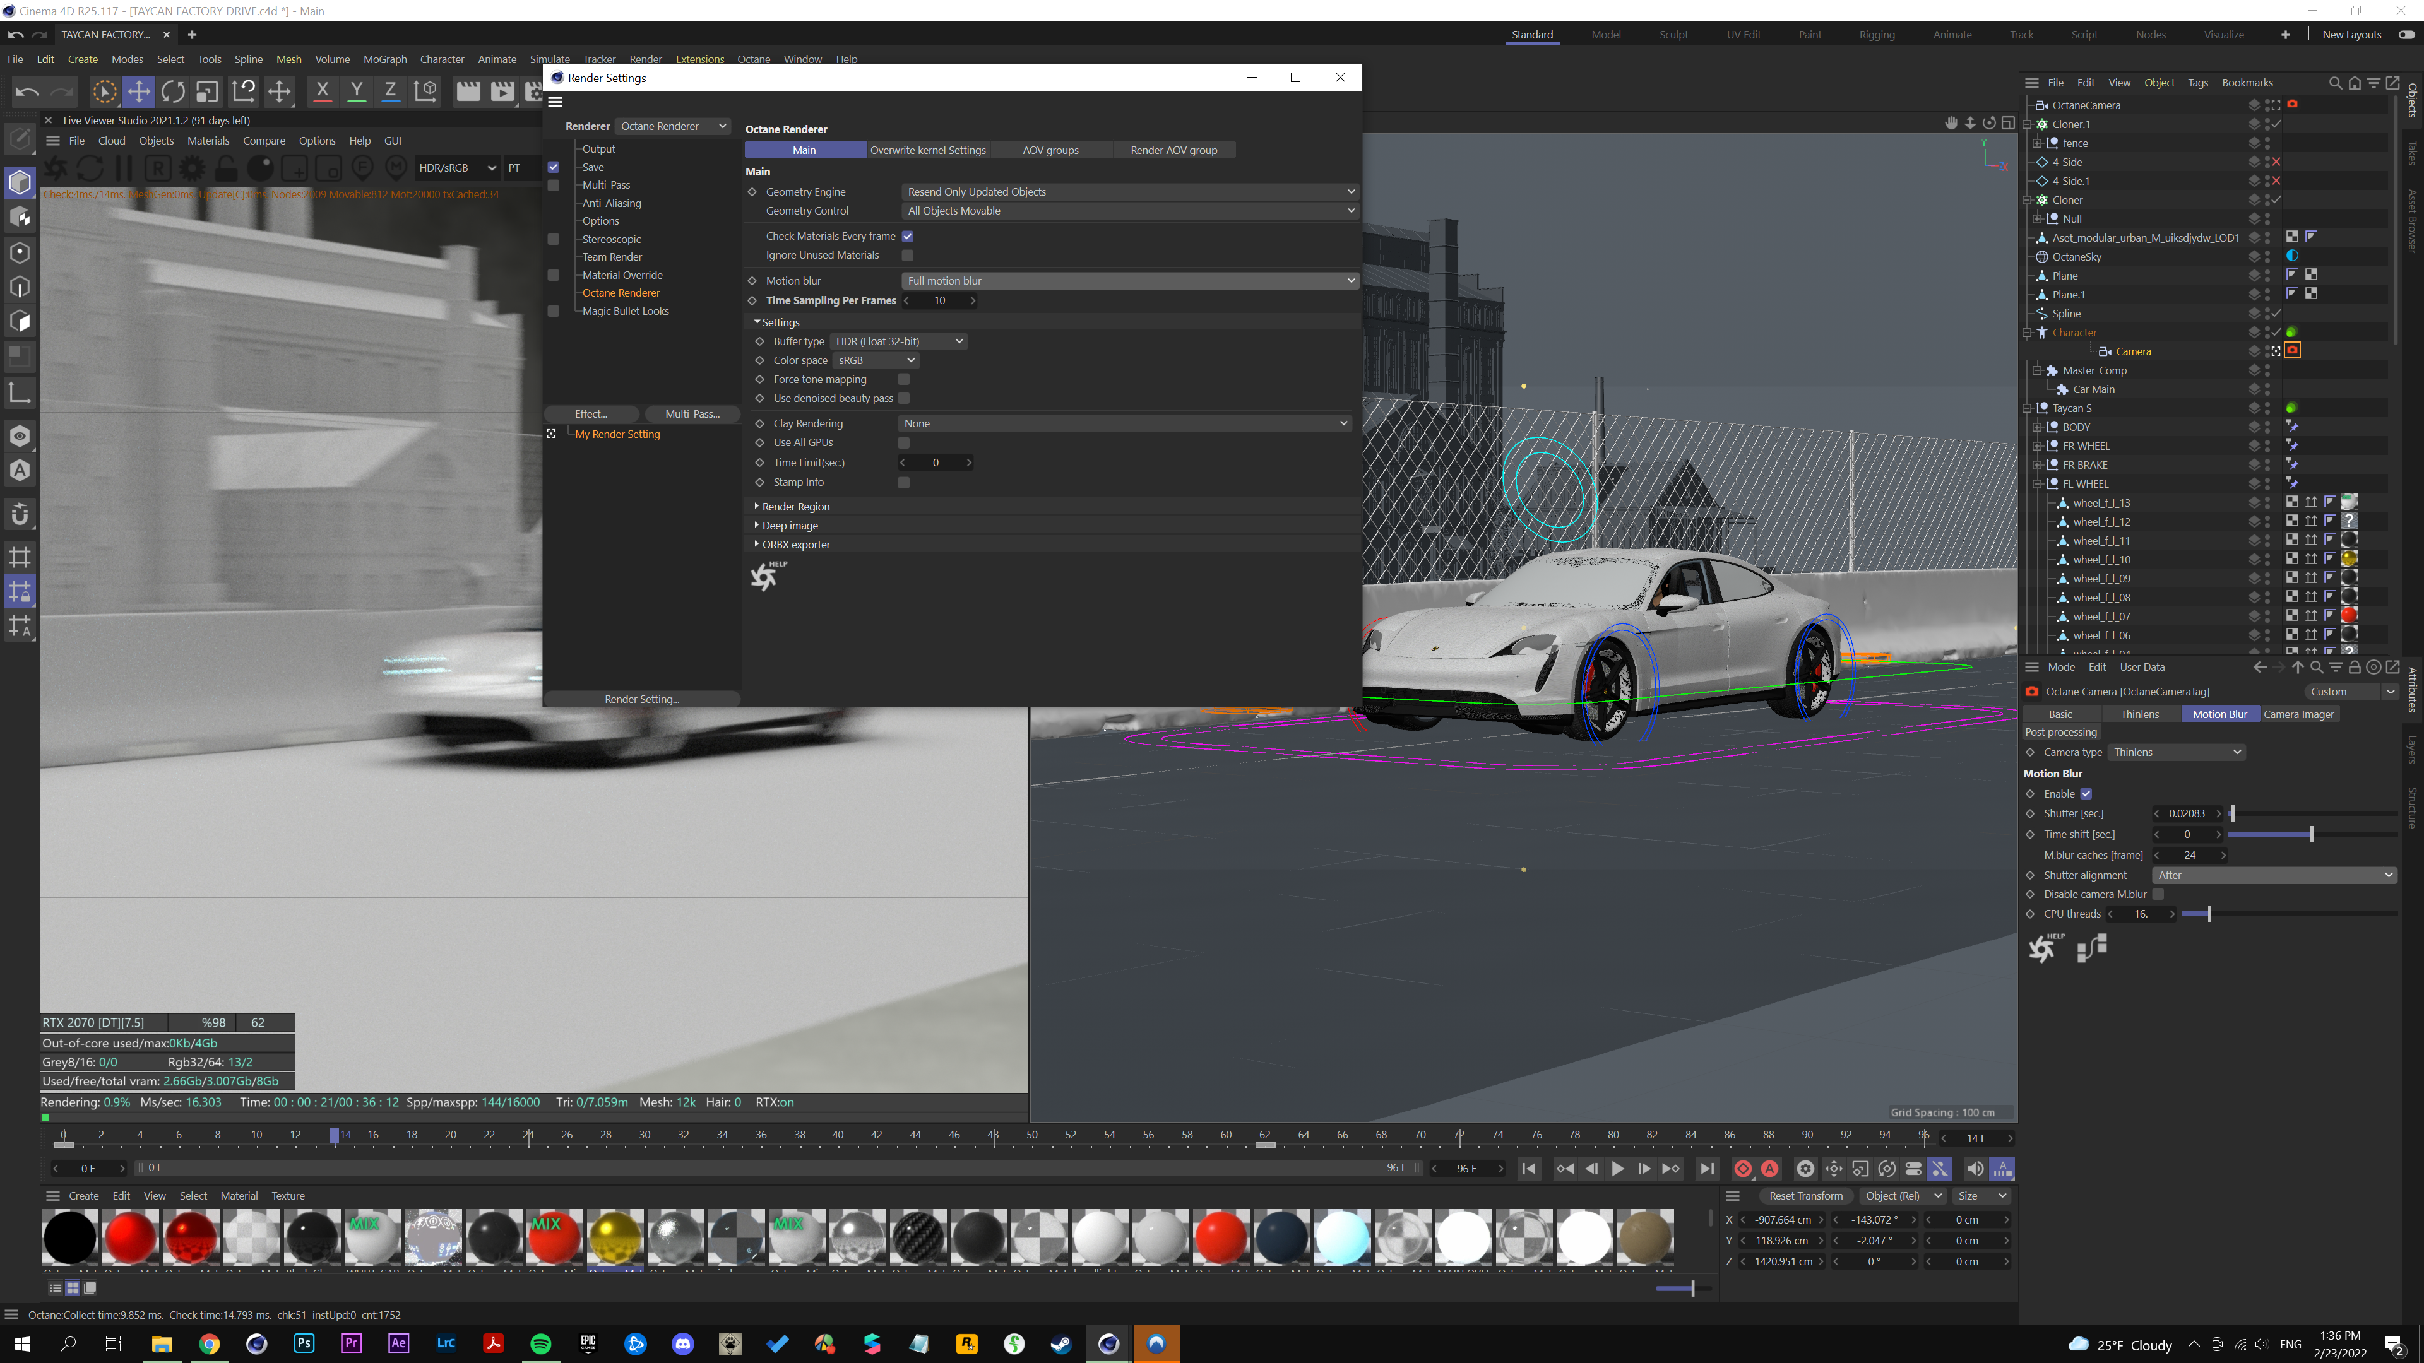Click the Scale tool icon
The height and width of the screenshot is (1363, 2424).
pyautogui.click(x=207, y=91)
